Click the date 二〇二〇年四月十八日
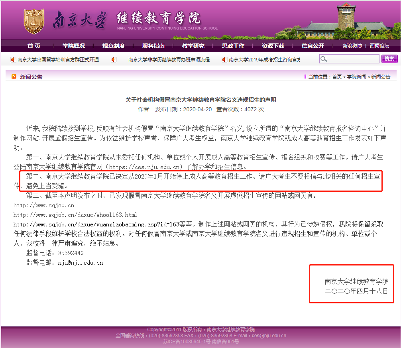 (x=356, y=291)
